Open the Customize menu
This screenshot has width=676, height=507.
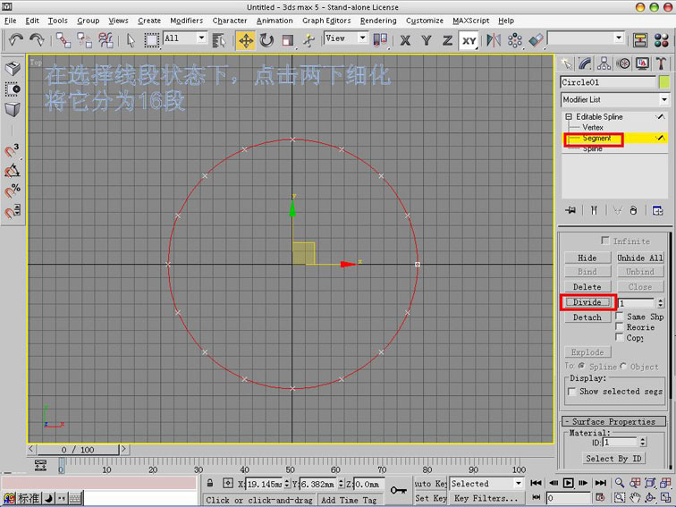tap(424, 21)
